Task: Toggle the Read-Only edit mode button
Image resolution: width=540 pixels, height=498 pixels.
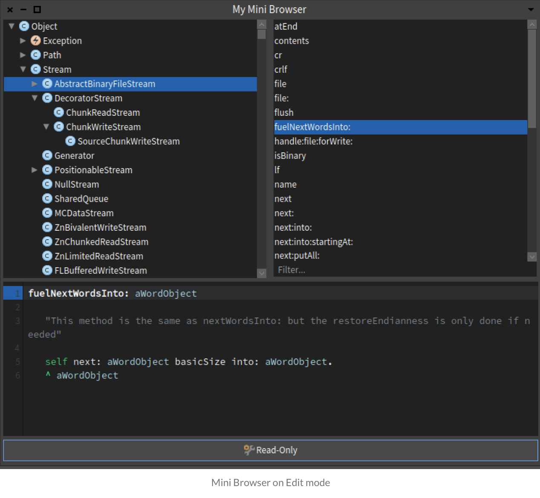Action: pyautogui.click(x=270, y=450)
